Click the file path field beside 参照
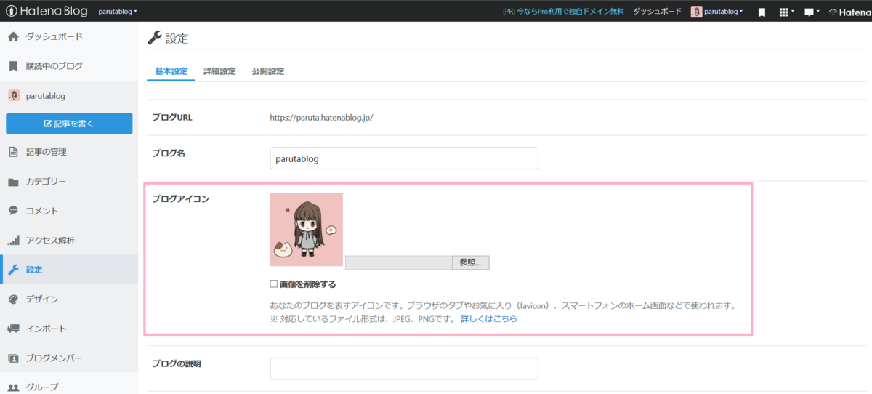872x394 pixels. point(398,262)
